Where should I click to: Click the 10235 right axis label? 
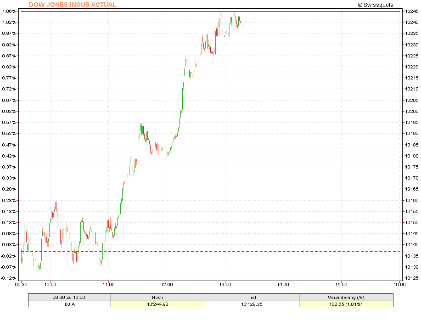[x=412, y=34]
